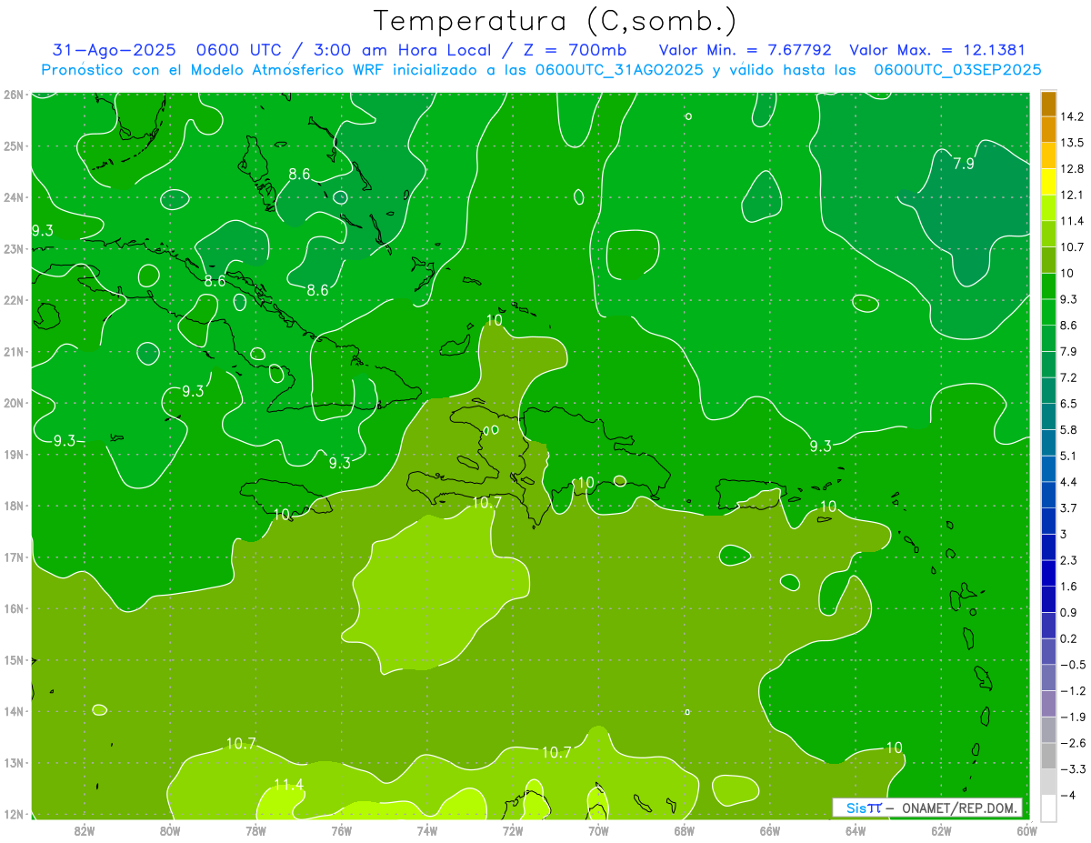
Task: Click blue swatch between 2.3 and 3
Action: pyautogui.click(x=1048, y=547)
